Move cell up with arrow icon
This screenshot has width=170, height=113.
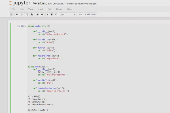tap(37, 14)
